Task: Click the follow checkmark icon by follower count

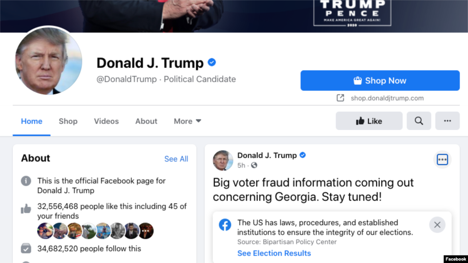Action: [x=26, y=248]
